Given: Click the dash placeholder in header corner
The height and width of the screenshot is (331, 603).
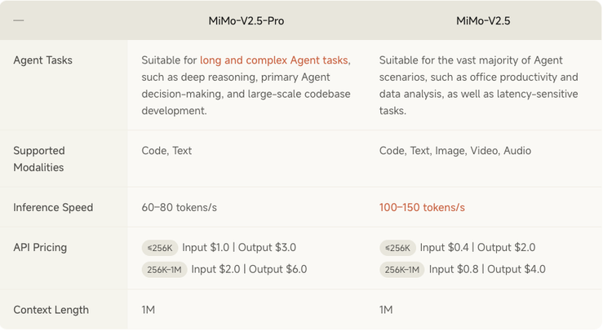Looking at the screenshot, I should (19, 20).
